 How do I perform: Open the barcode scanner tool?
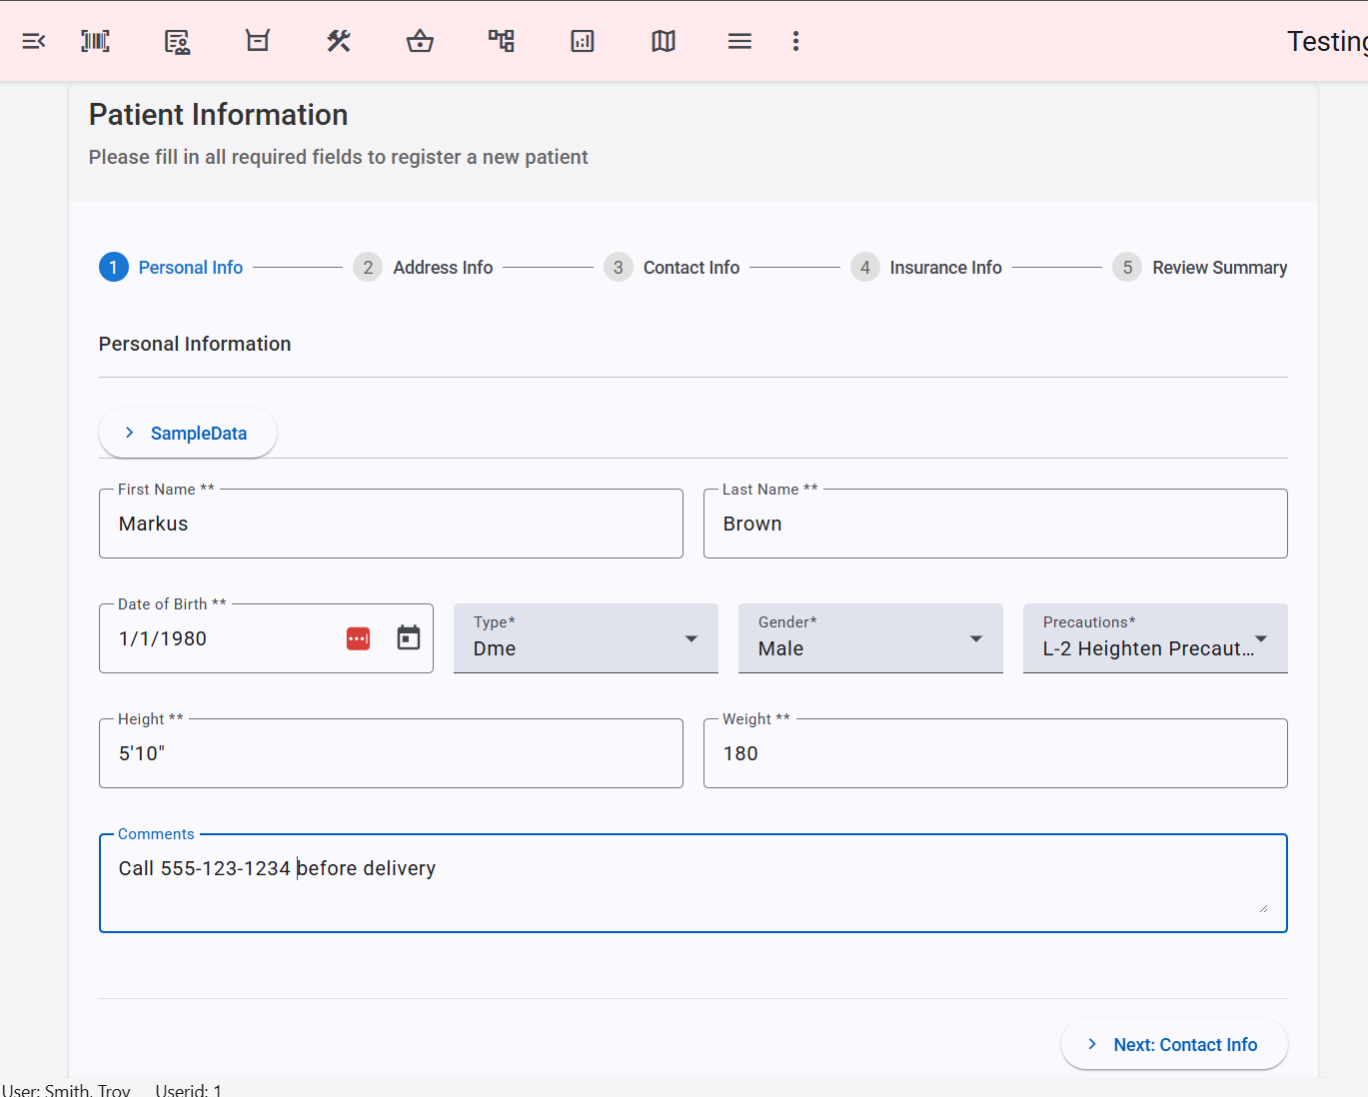pos(95,41)
